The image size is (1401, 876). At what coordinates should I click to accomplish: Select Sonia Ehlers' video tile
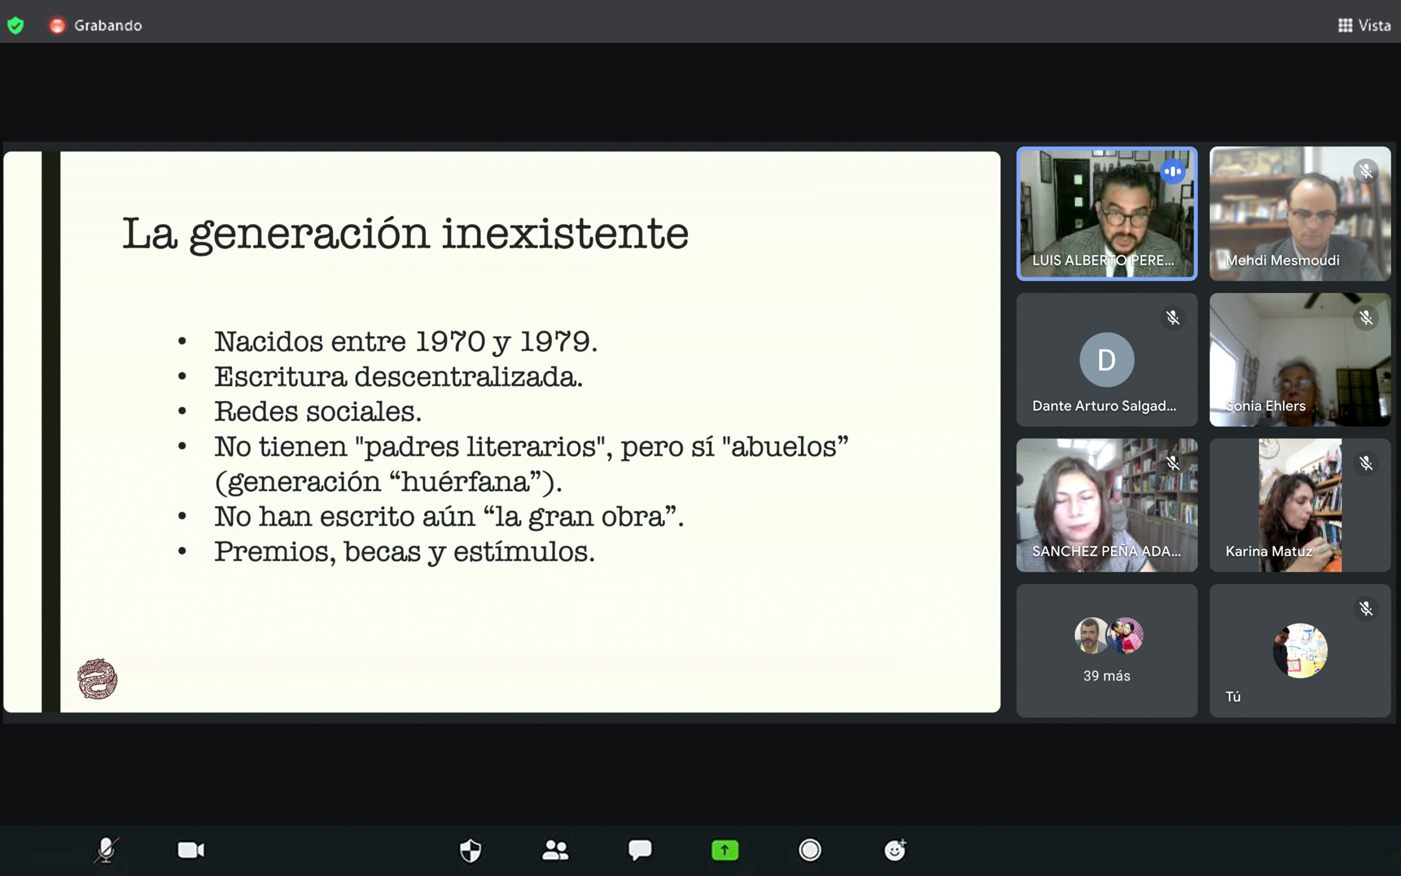[x=1300, y=360]
